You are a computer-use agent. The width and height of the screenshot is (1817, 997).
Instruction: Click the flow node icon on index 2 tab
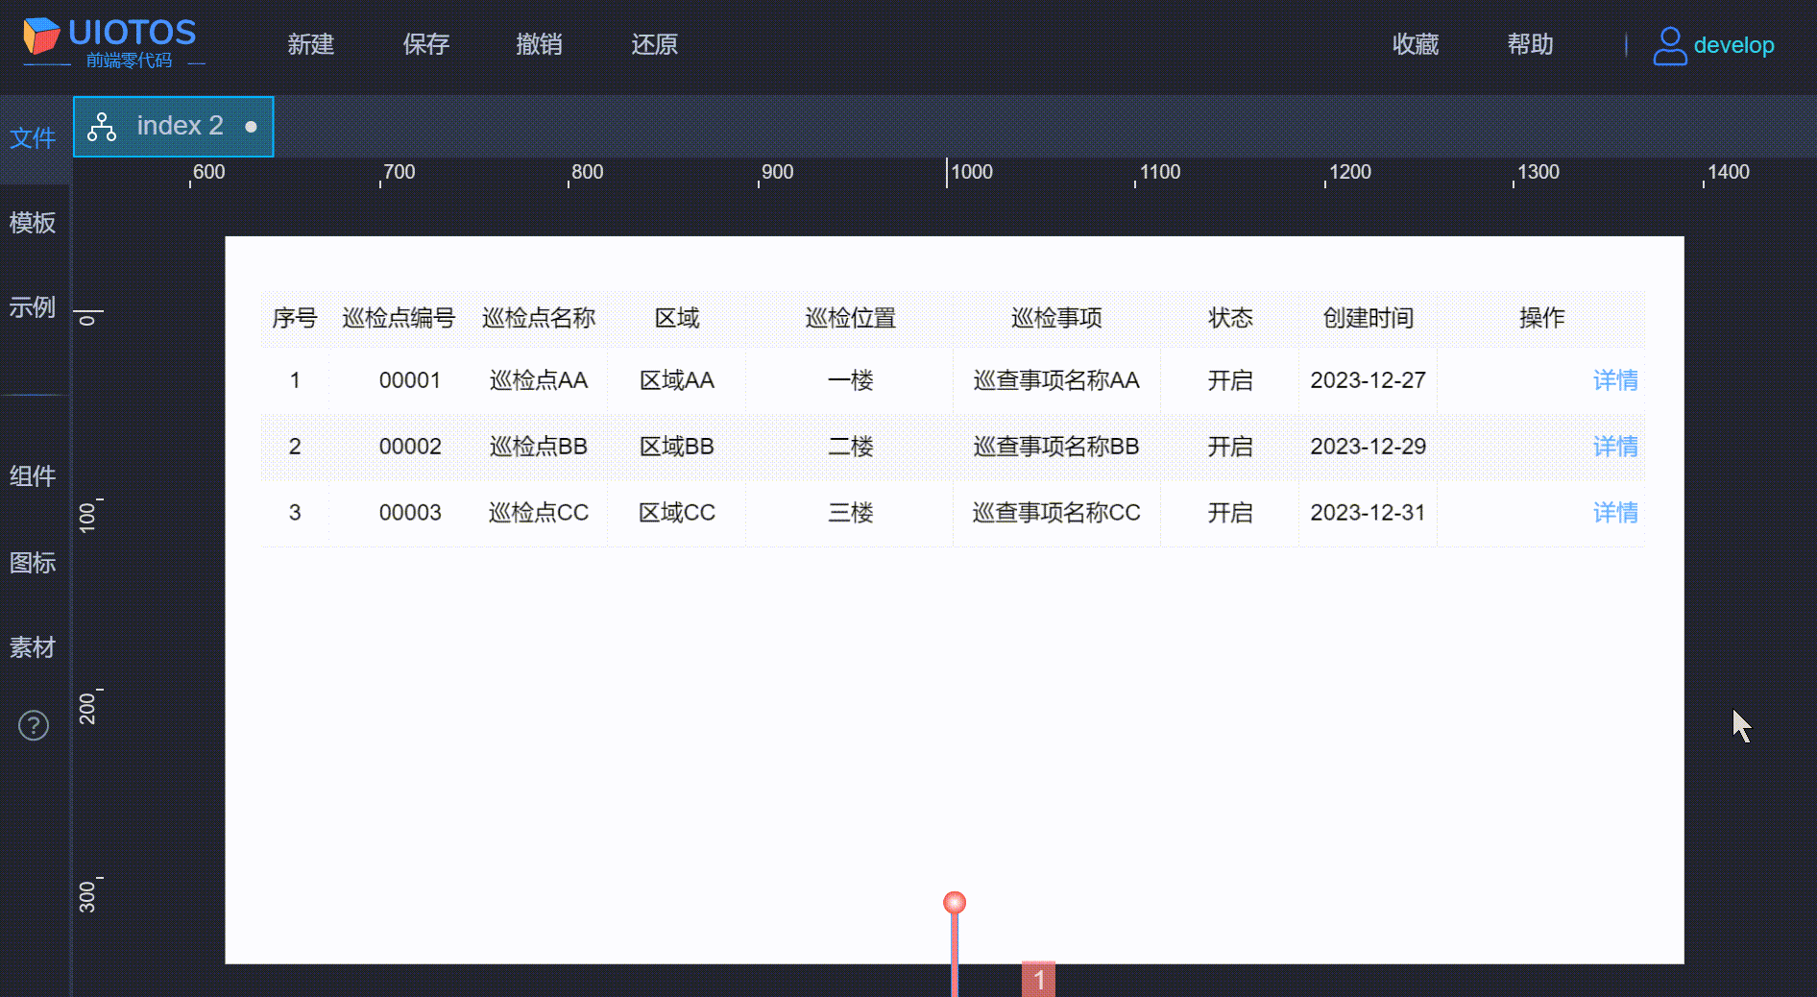click(x=101, y=126)
